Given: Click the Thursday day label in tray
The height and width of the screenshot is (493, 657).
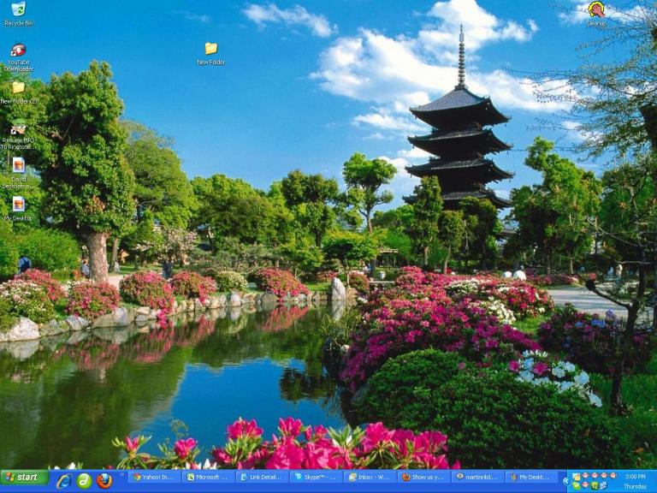Looking at the screenshot, I should pyautogui.click(x=636, y=486).
